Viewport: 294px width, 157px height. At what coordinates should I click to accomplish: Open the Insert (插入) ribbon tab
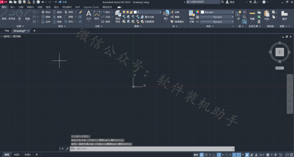pos(13,7)
